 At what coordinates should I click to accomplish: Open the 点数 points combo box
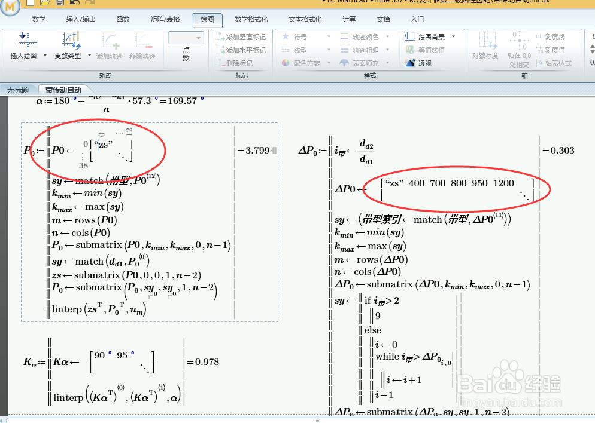pyautogui.click(x=186, y=38)
